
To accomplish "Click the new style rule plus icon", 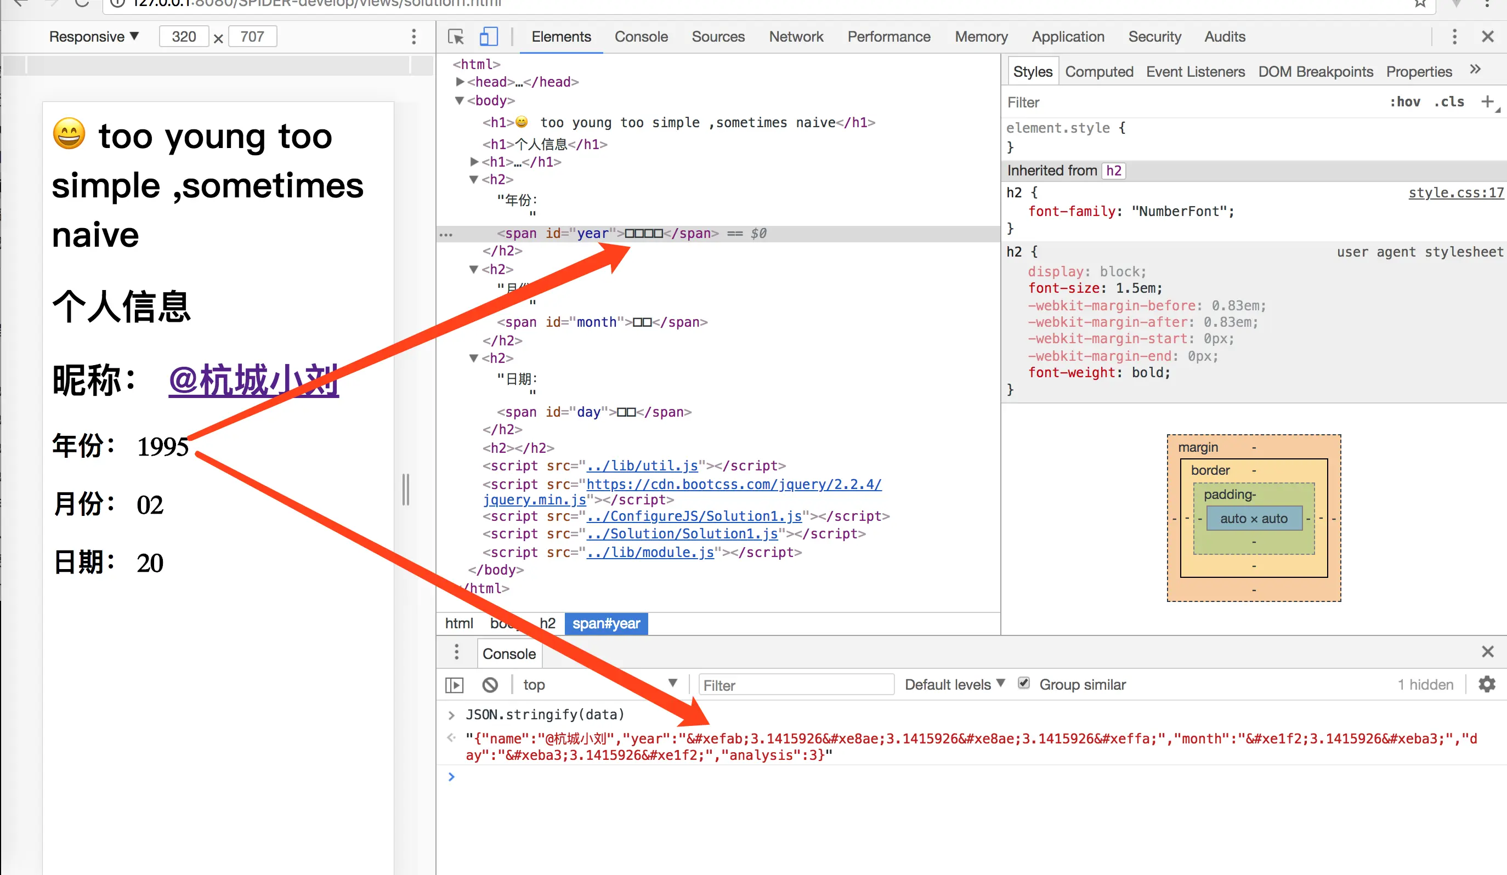I will pyautogui.click(x=1487, y=101).
